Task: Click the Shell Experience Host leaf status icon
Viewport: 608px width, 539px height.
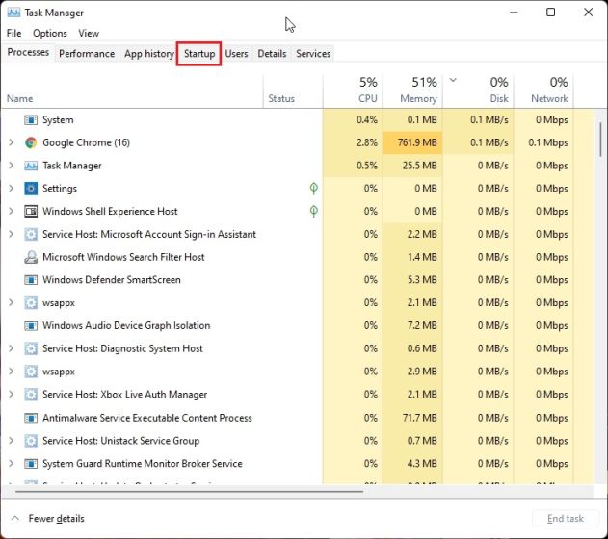Action: point(314,212)
